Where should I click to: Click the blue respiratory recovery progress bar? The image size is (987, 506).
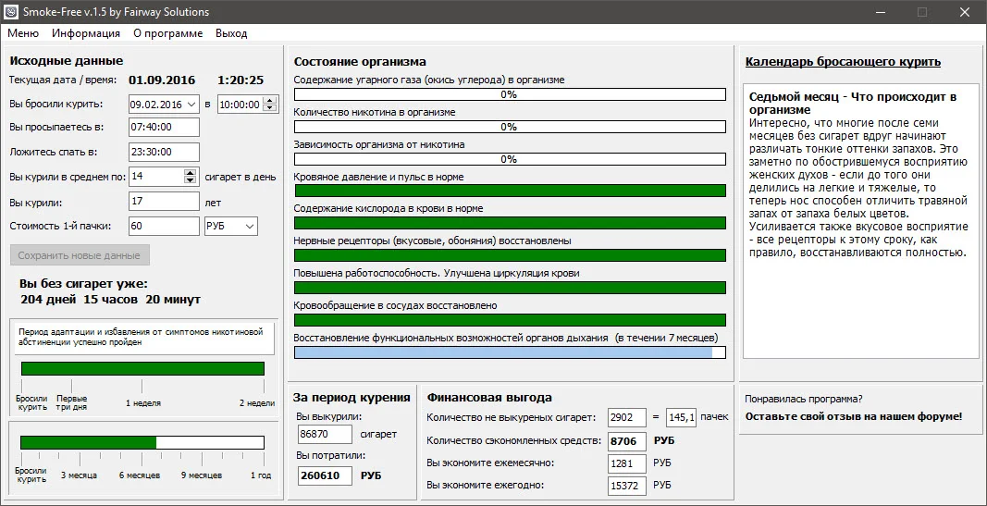click(509, 352)
